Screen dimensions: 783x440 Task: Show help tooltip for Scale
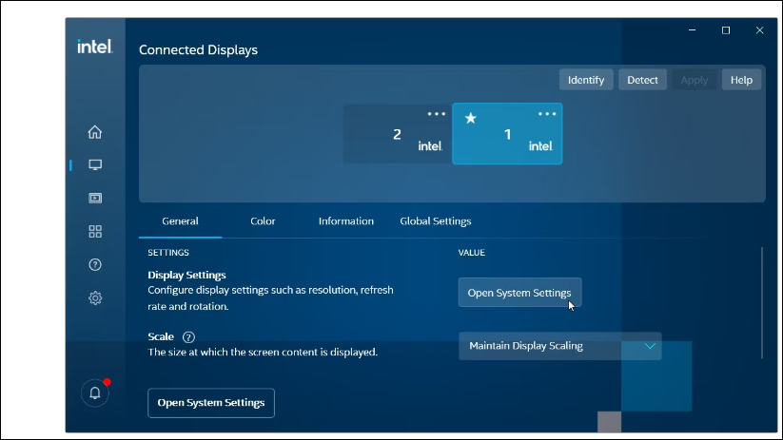coord(188,337)
